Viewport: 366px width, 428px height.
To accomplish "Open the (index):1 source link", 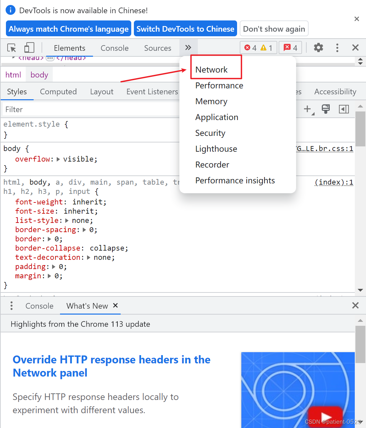I will click(334, 182).
